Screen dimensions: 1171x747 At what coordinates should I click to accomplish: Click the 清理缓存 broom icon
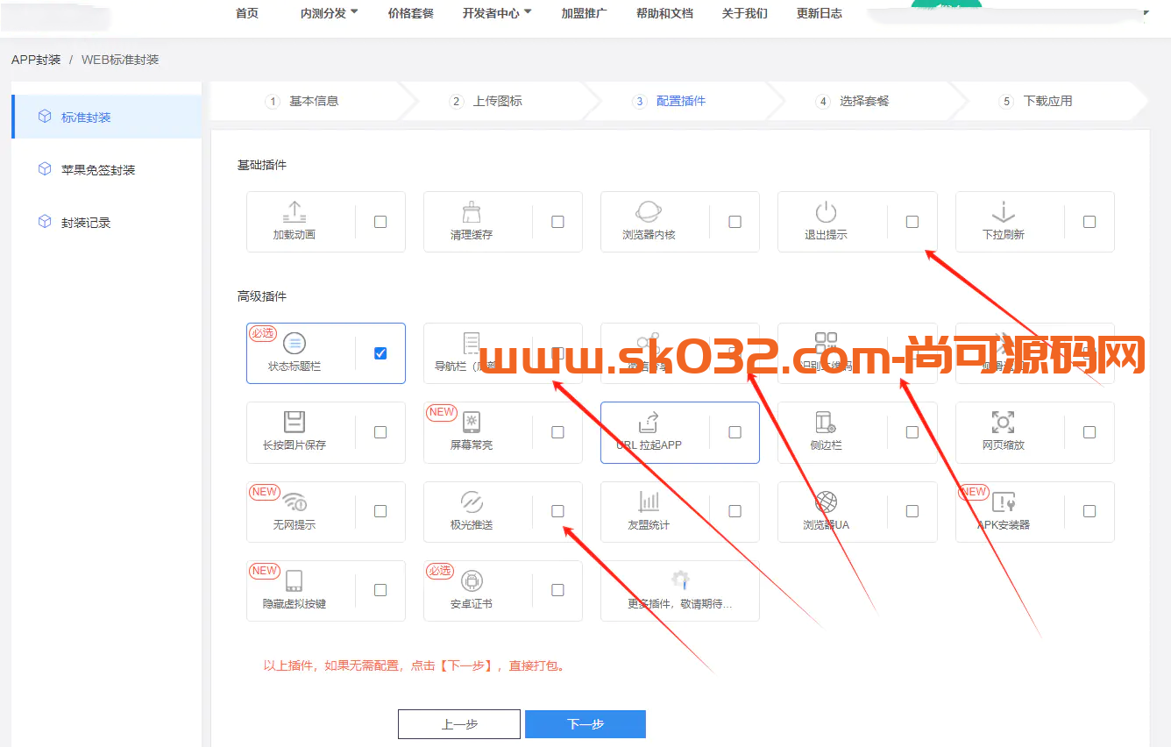coord(472,212)
